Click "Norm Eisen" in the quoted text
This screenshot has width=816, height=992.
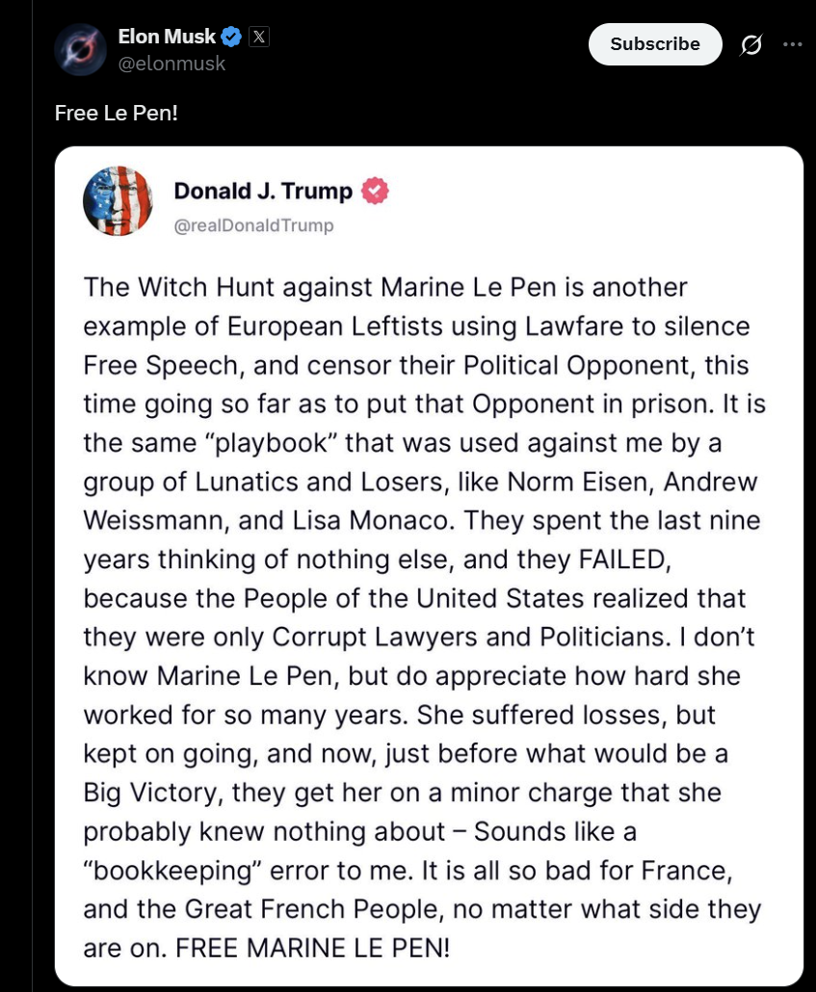(x=581, y=483)
